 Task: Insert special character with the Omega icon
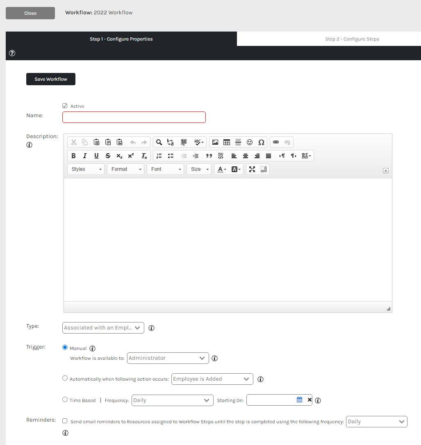pyautogui.click(x=261, y=142)
